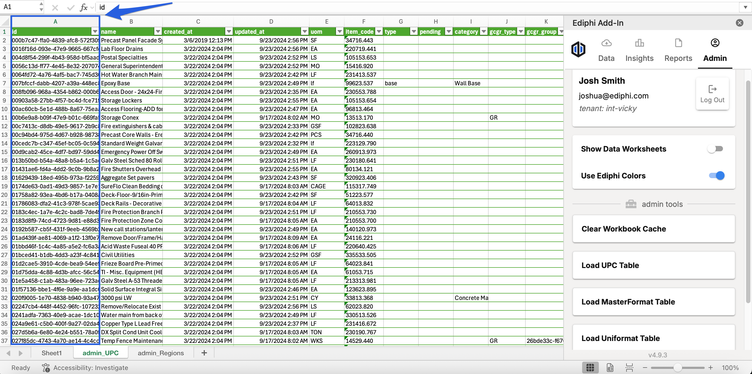Switch to the admin_Regions sheet tab
This screenshot has width=752, height=374.
[x=160, y=353]
